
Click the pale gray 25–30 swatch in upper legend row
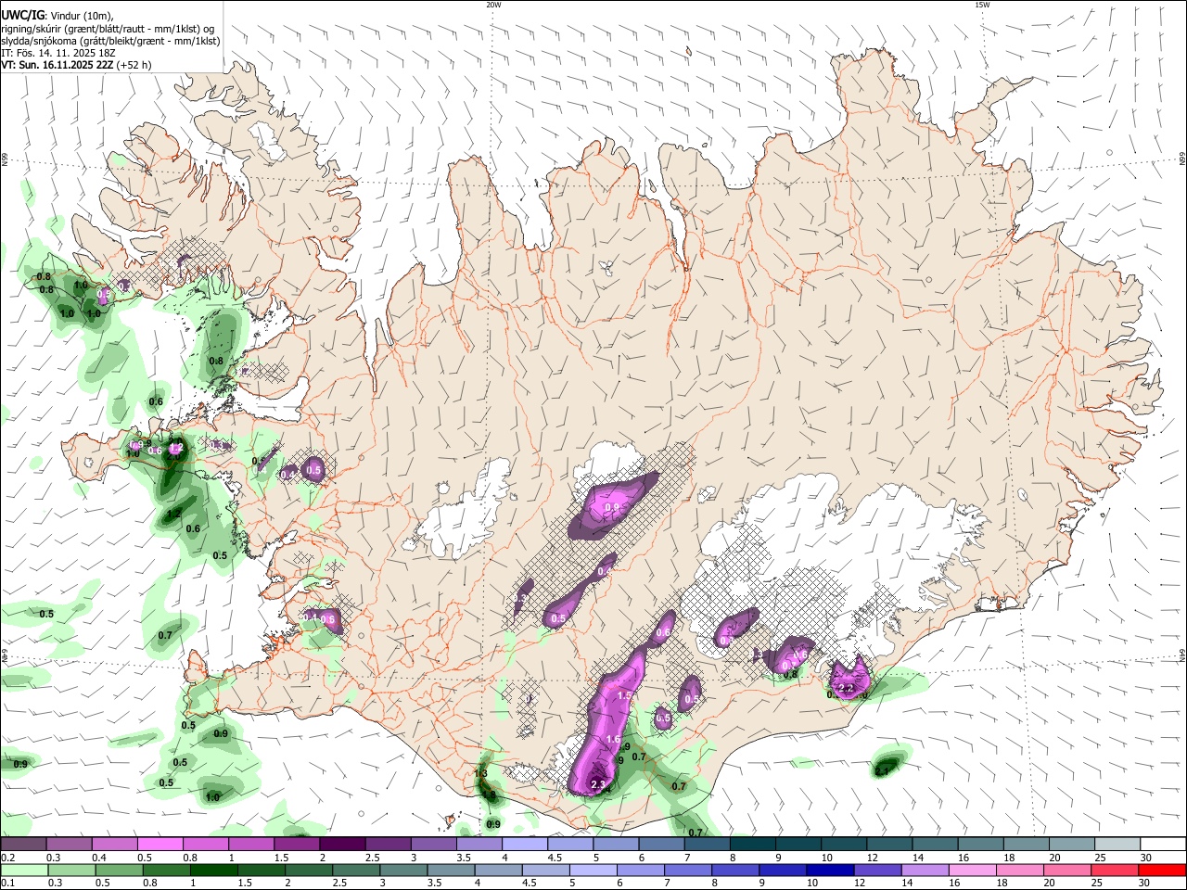coord(1117,844)
